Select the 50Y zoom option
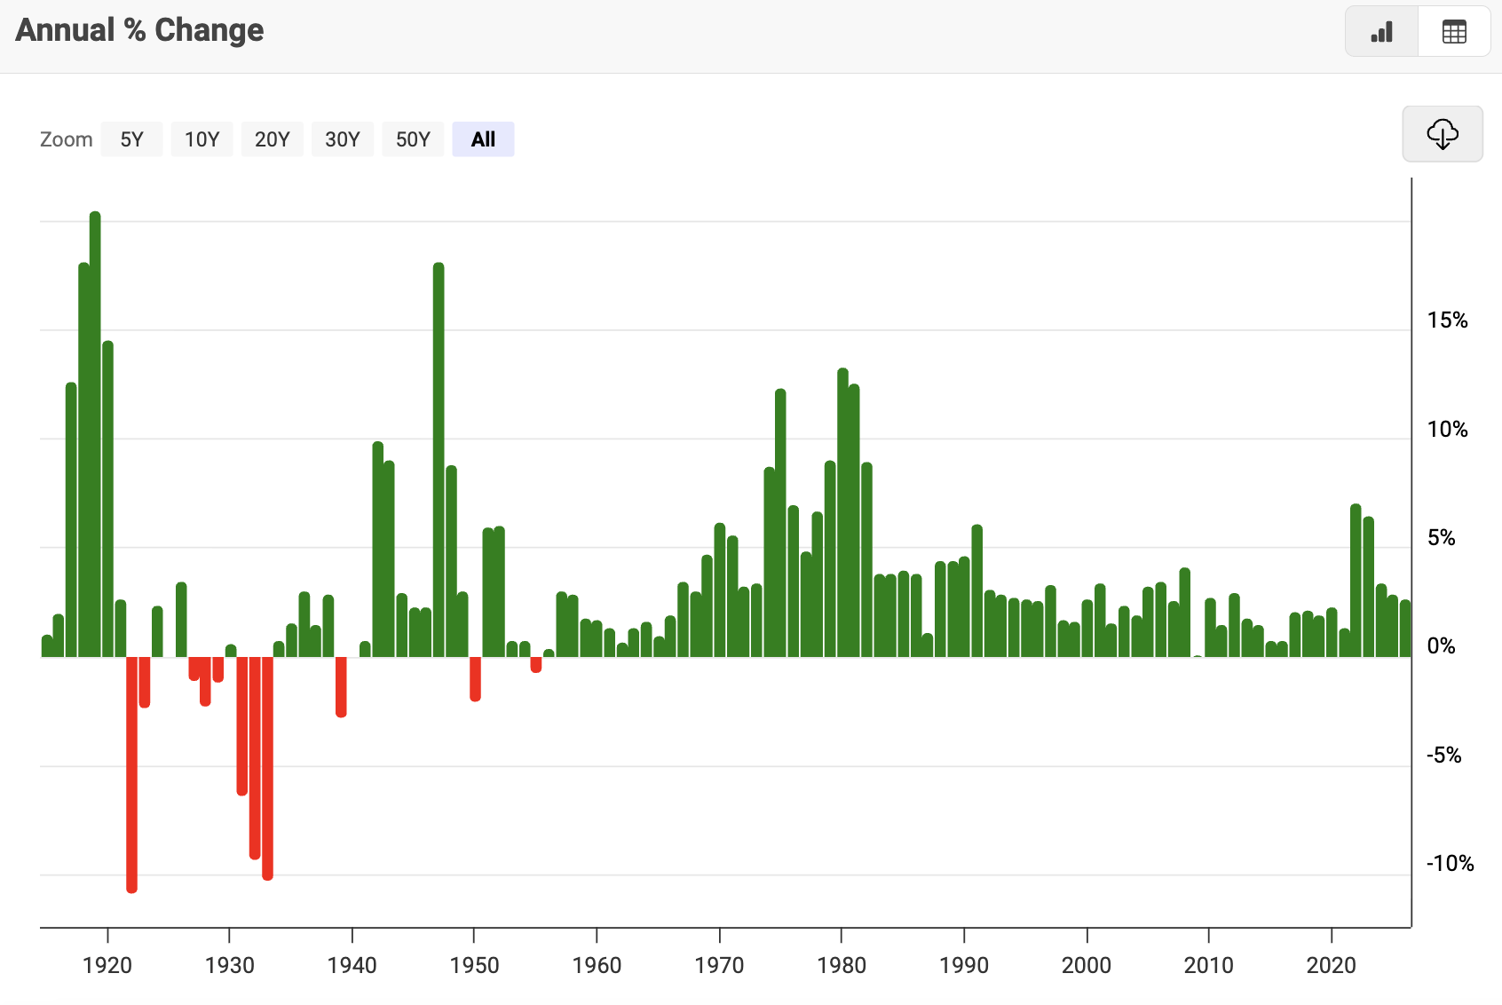 pos(412,138)
